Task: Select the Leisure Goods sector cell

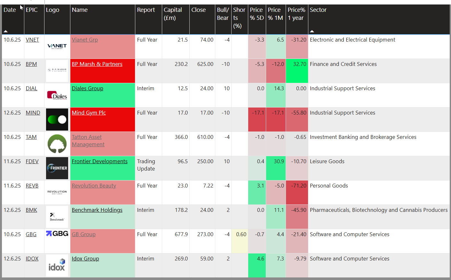Action: coord(379,168)
